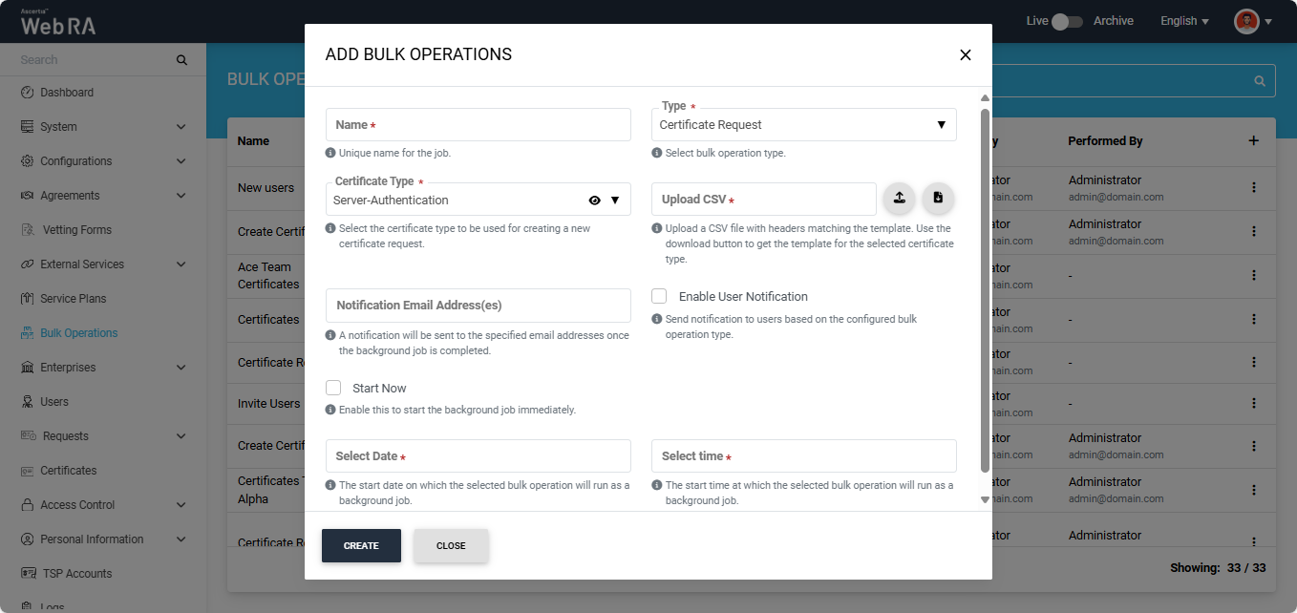Toggle the Live/Archive switch
Screen dimensions: 1297x613
[1067, 21]
